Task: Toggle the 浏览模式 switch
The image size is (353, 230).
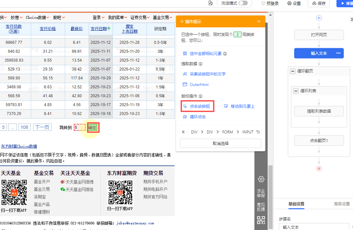Action: tap(243, 3)
